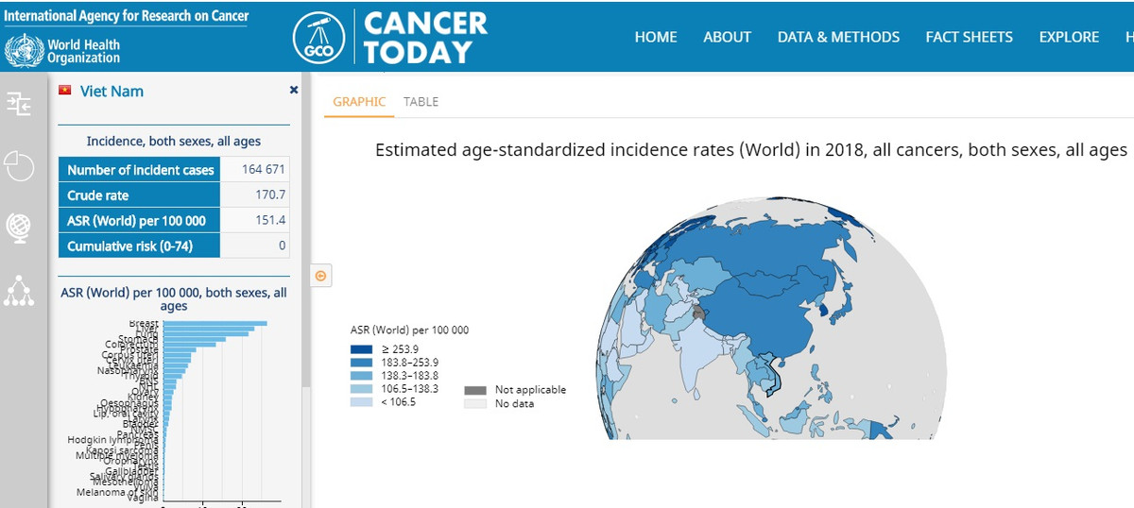
Task: Click the darkest ≥ 253.9 legend swatch
Action: [361, 349]
